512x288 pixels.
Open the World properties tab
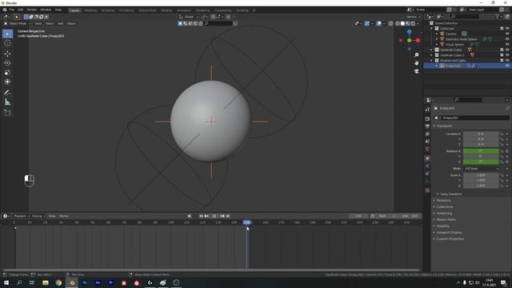click(x=427, y=150)
